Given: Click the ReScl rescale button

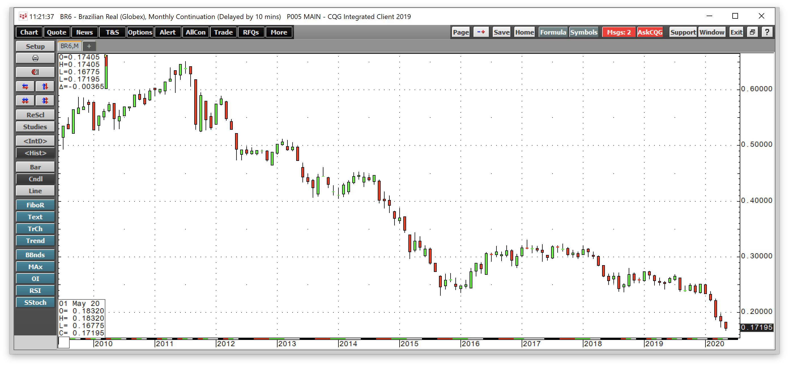Looking at the screenshot, I should [35, 115].
